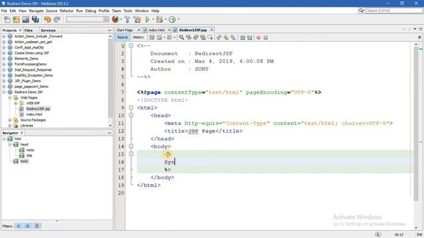
Task: Switch to History view of editor
Action: (x=138, y=37)
